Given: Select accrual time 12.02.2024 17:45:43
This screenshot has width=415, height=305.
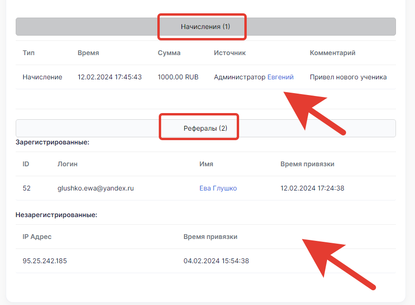Looking at the screenshot, I should click(x=109, y=77).
